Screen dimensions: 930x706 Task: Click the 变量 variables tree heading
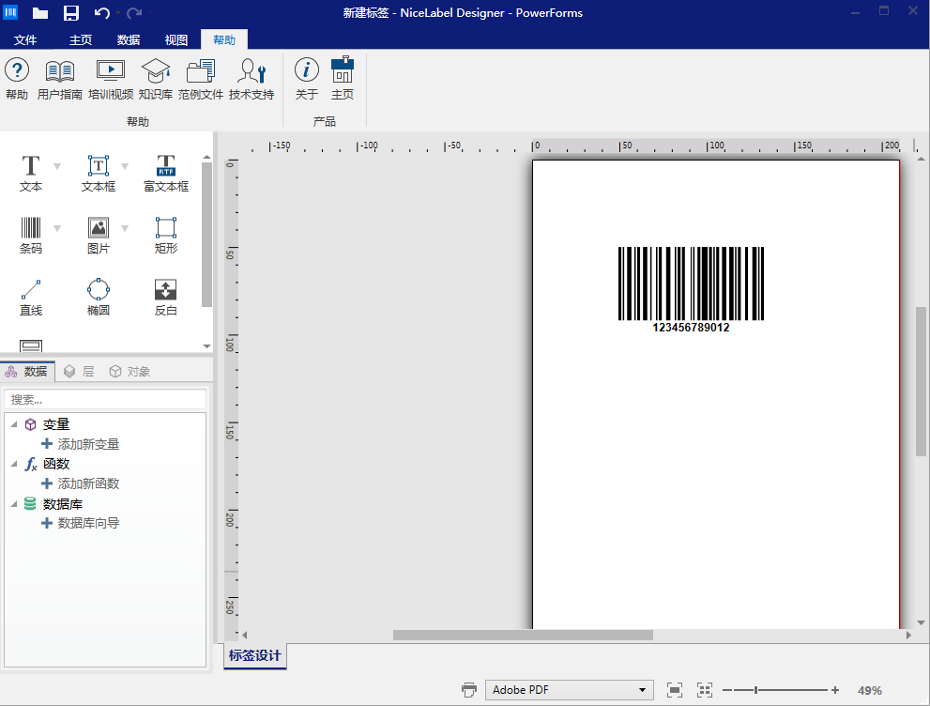point(56,424)
